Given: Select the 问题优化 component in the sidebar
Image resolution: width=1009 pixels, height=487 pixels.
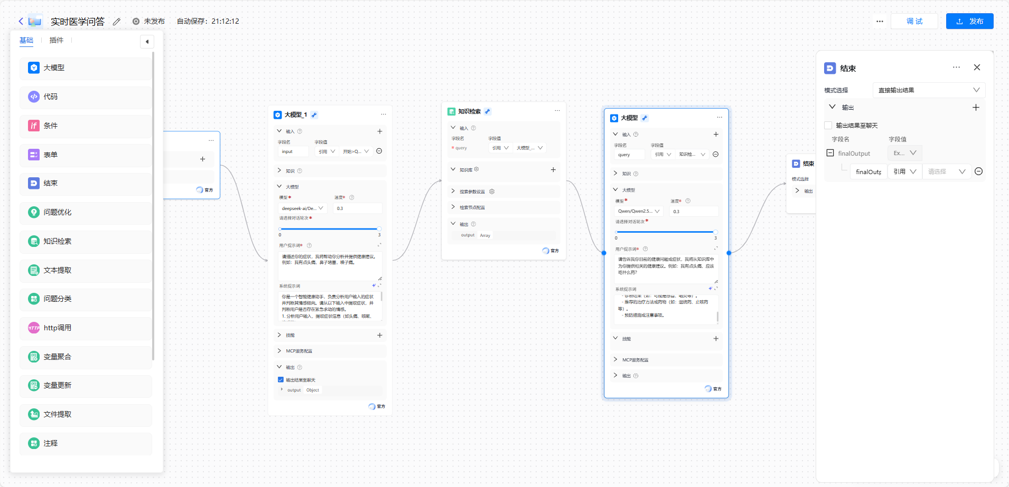Looking at the screenshot, I should click(86, 212).
